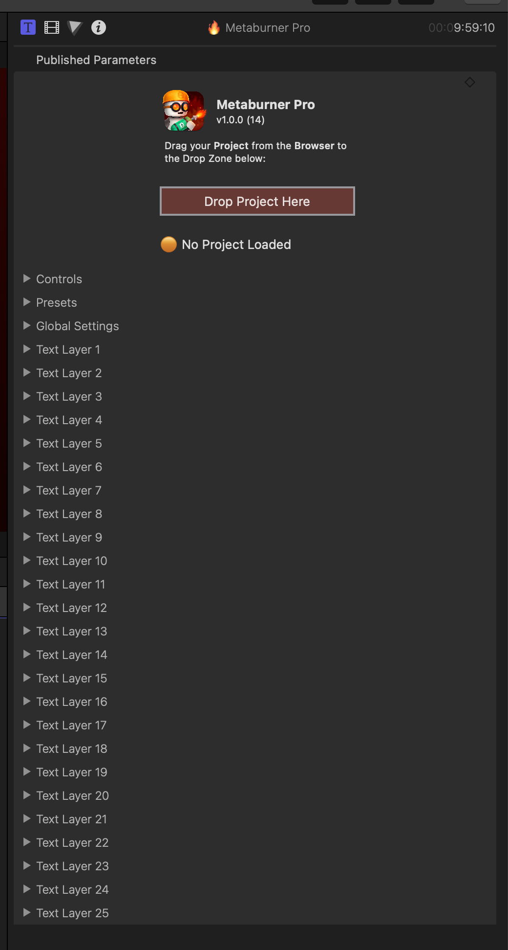The width and height of the screenshot is (508, 950).
Task: Expand Text Layer 5 parameters
Action: [27, 443]
